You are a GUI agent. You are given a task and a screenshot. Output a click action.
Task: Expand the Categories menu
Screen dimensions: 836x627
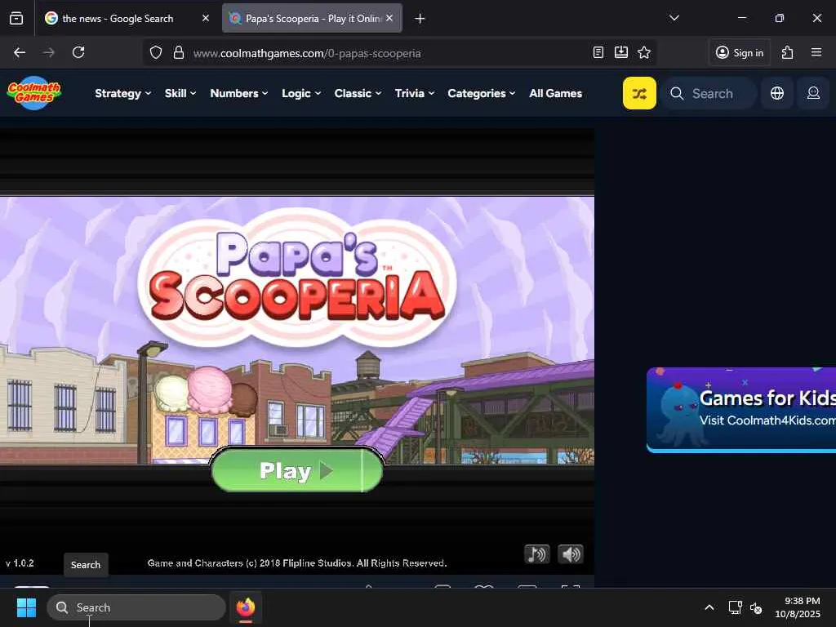482,93
